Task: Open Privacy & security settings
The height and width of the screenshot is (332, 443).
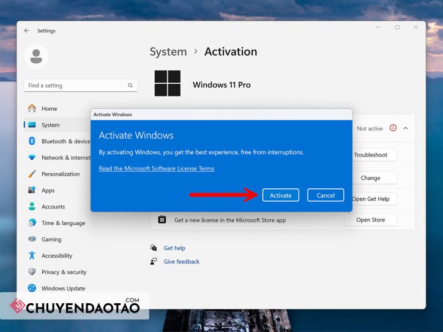Action: click(64, 272)
